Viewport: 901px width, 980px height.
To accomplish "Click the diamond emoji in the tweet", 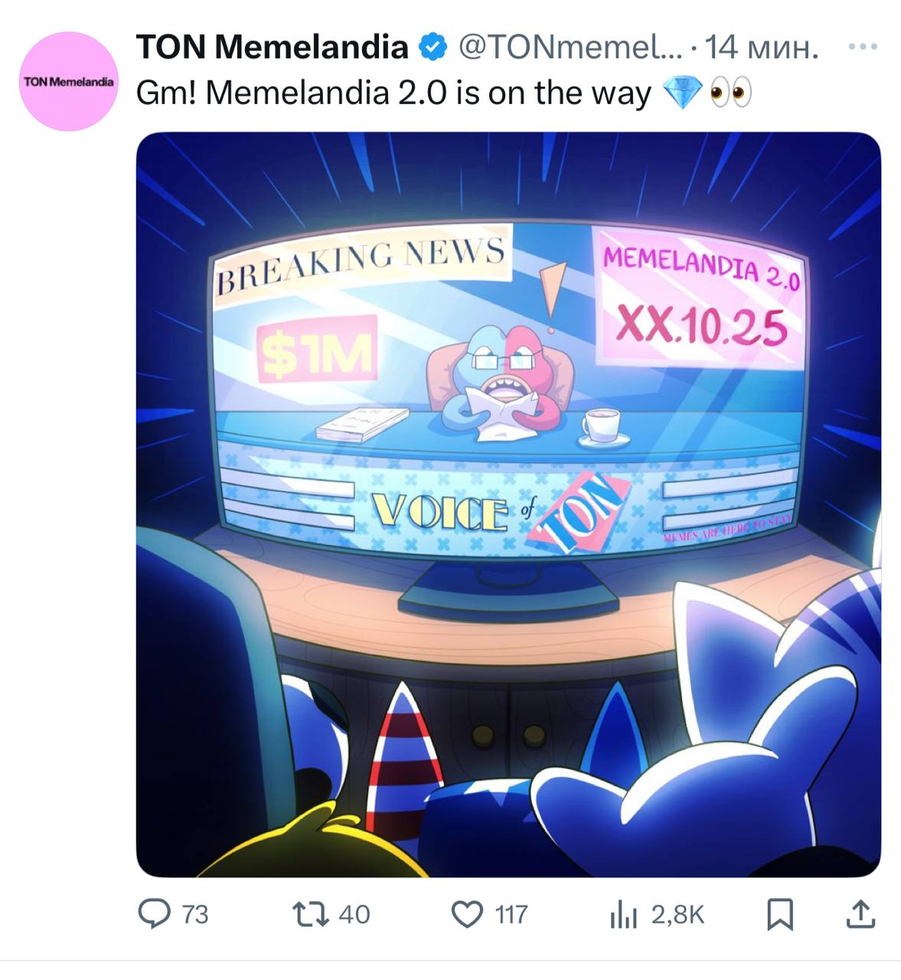I will point(681,93).
